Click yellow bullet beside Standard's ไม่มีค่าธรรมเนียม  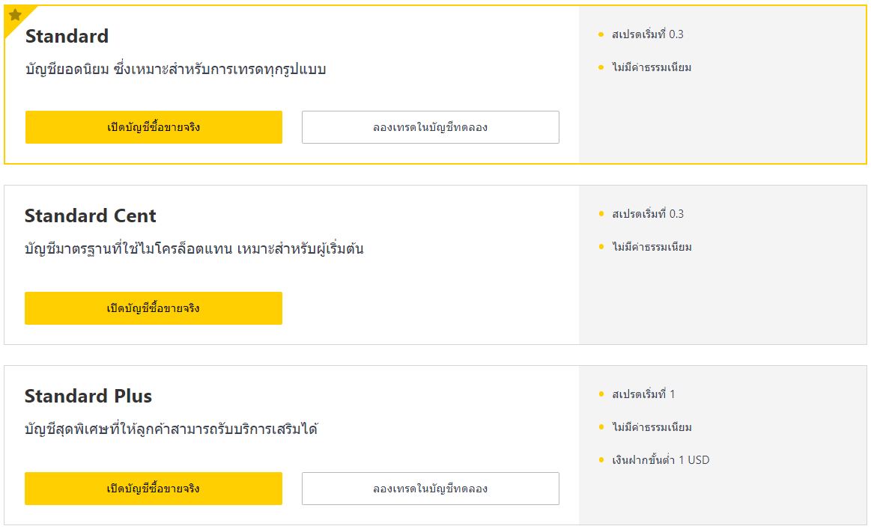click(x=601, y=68)
